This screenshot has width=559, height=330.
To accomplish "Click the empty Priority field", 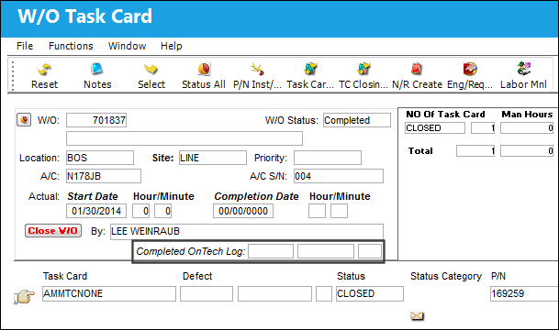I will [x=328, y=158].
